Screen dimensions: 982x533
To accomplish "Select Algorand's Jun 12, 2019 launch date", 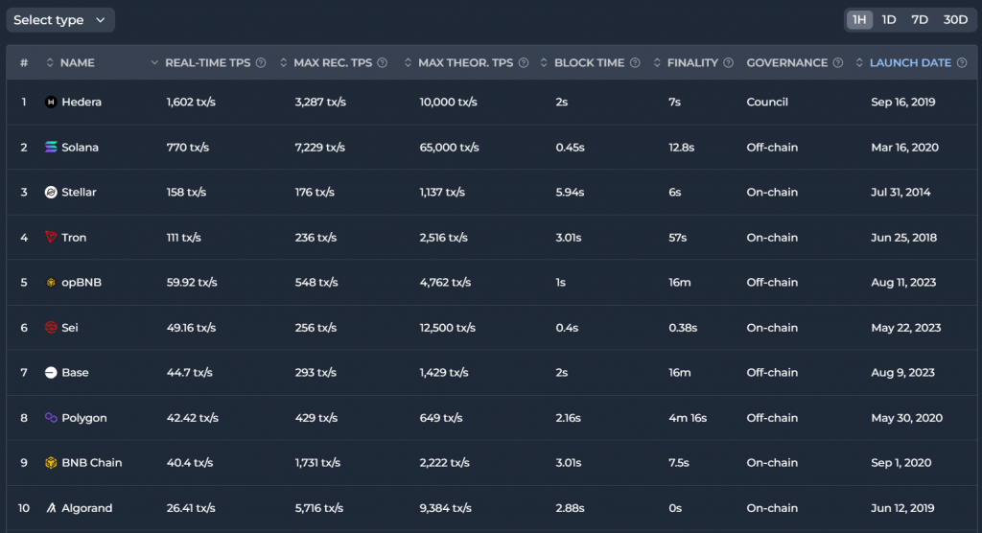I will (x=902, y=508).
